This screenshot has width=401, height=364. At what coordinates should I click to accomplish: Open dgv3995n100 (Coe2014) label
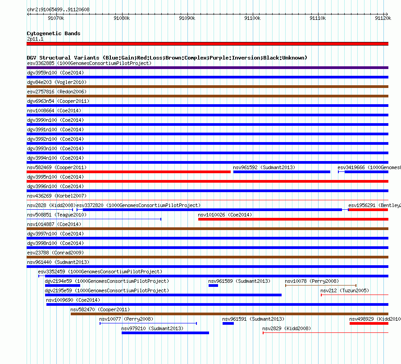(55, 177)
